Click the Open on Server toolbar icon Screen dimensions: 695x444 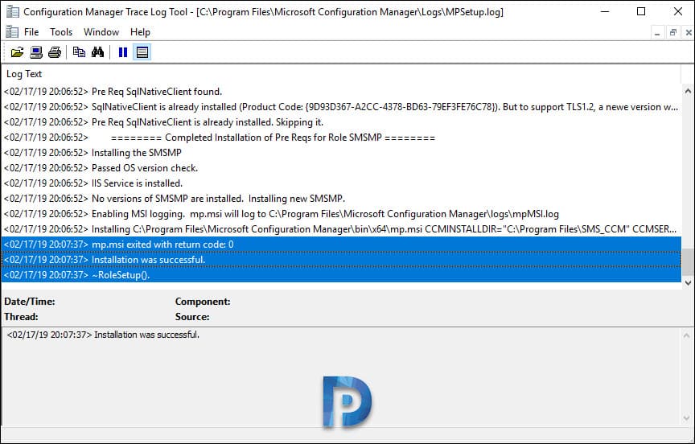(x=36, y=52)
